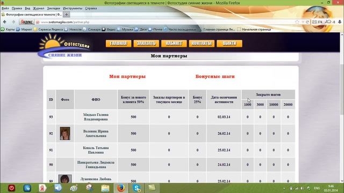Click the Яндекс search button in toolbar

(27, 22)
